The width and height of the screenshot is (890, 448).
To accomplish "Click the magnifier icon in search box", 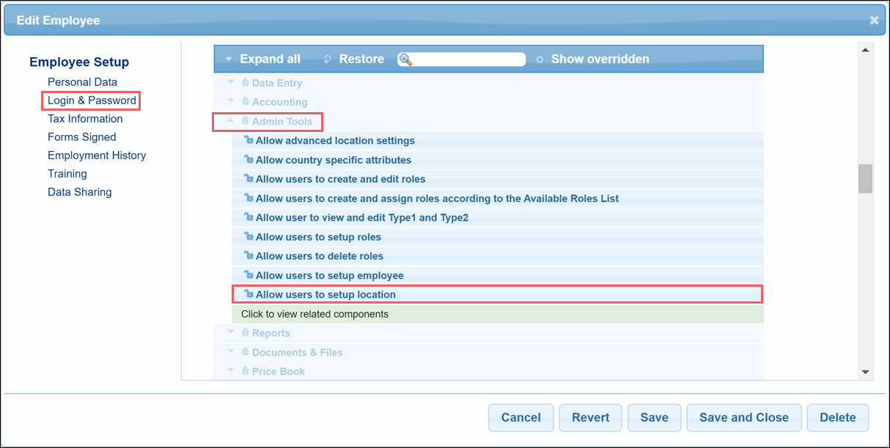I will click(x=405, y=59).
